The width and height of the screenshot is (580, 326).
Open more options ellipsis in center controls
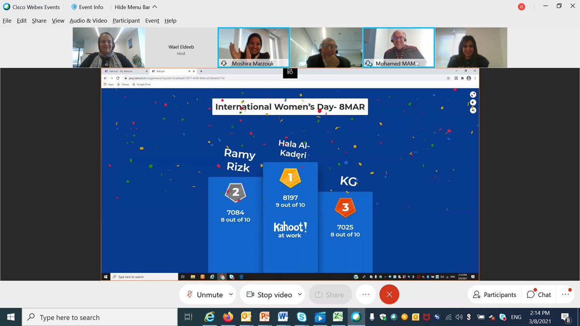click(x=366, y=295)
